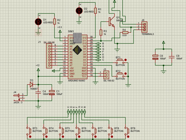Click the SIL-100-02 label
Image resolution: width=186 pixels, height=140 pixels.
click(x=109, y=80)
